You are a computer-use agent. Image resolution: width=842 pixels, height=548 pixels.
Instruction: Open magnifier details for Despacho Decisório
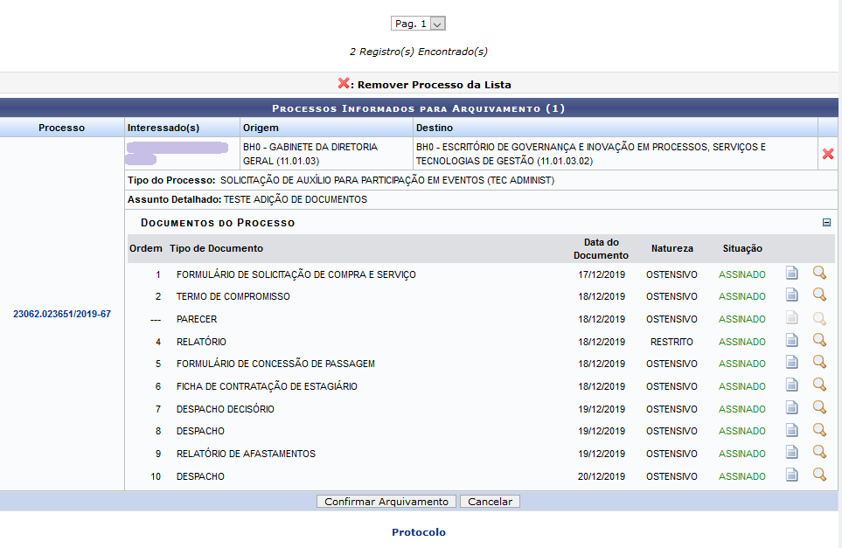(819, 408)
